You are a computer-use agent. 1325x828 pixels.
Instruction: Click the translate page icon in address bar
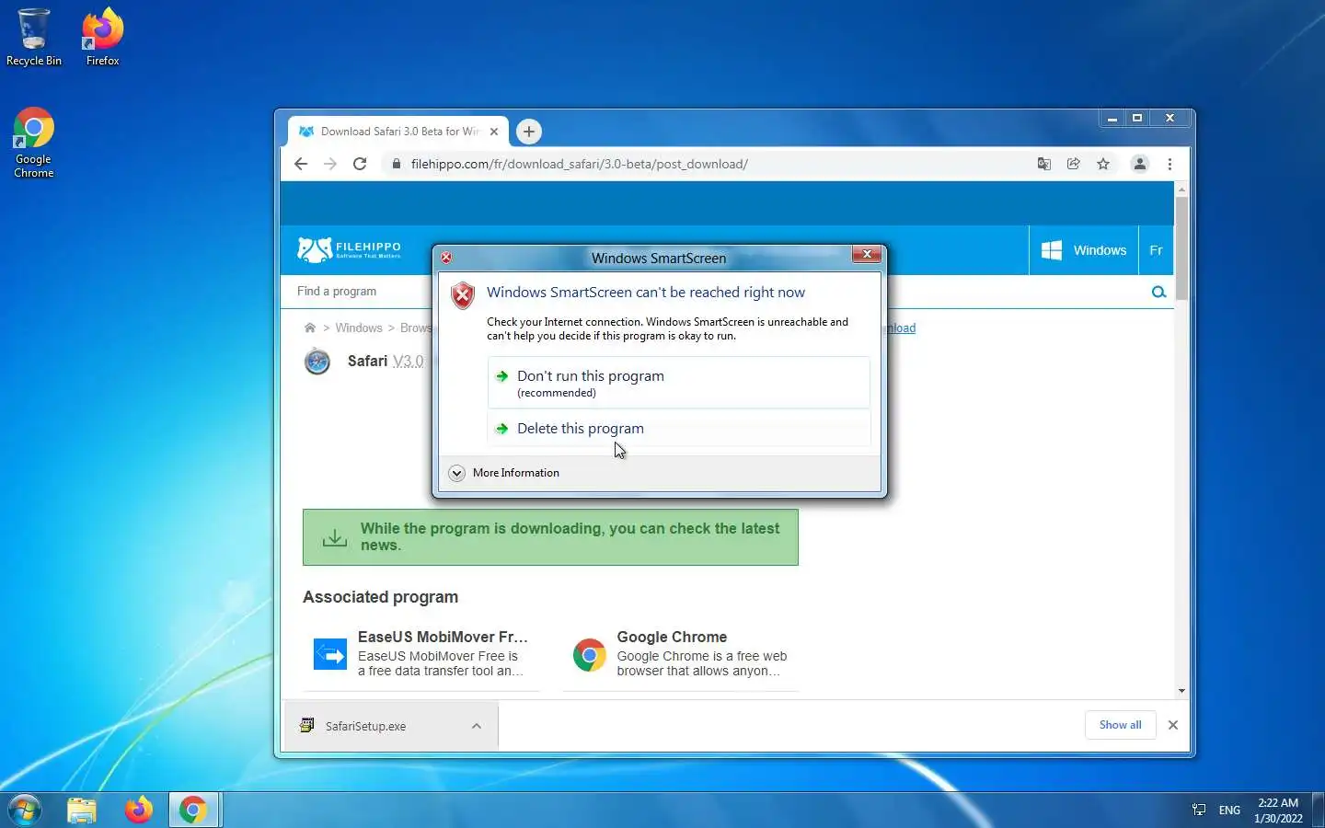coord(1044,164)
